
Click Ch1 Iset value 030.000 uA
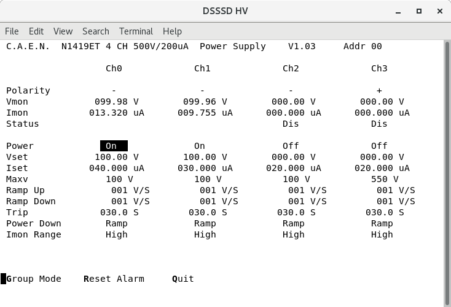pos(205,168)
